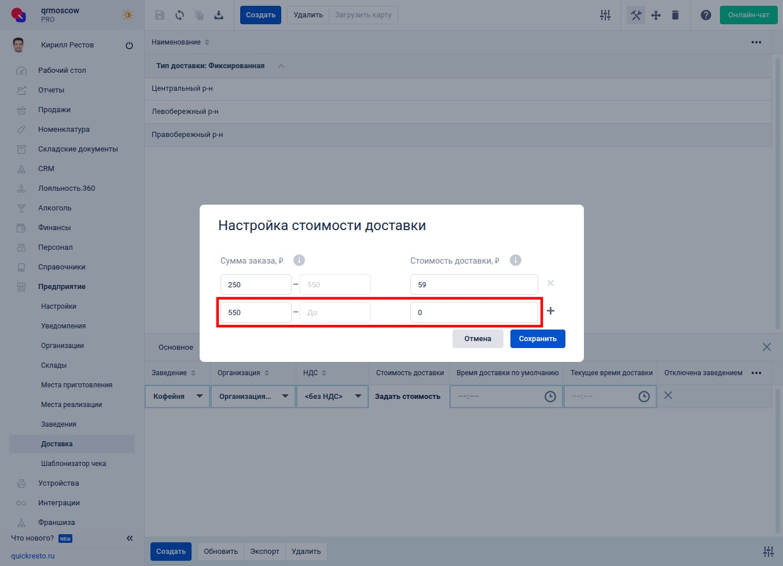
Task: Remove the first delivery cost row
Action: point(550,283)
